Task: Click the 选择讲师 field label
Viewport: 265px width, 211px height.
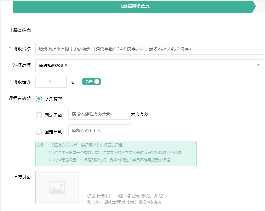Action: [x=22, y=65]
